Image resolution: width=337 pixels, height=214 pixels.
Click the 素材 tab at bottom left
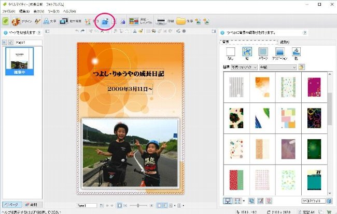[x=32, y=205]
